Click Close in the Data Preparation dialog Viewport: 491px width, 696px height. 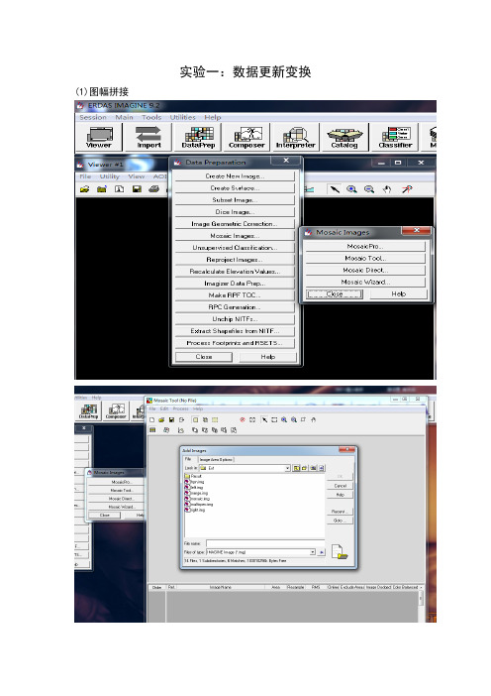tap(204, 357)
